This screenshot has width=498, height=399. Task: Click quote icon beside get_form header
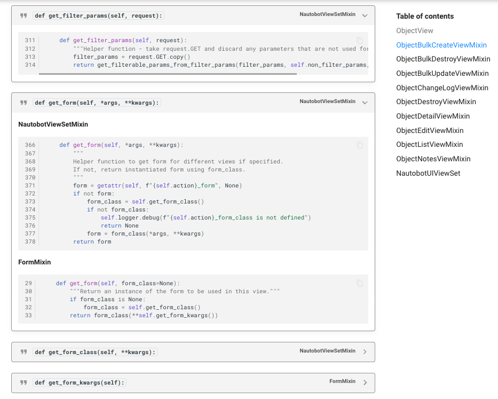(x=23, y=103)
